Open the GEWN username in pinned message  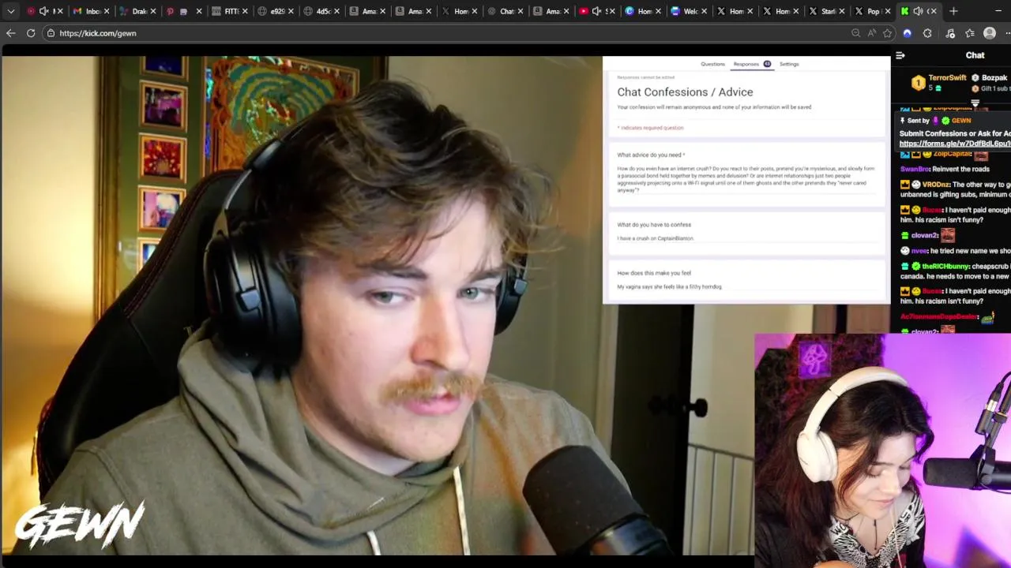point(960,121)
